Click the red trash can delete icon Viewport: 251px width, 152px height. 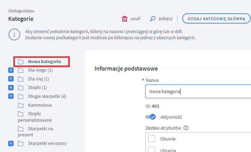coord(124,19)
